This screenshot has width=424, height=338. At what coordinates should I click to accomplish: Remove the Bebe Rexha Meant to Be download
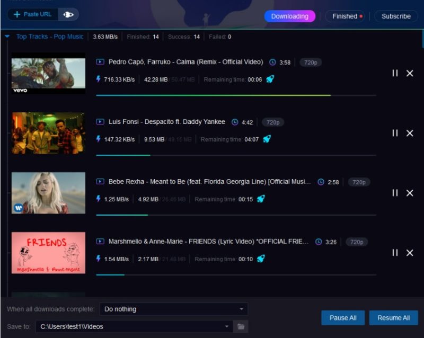(x=410, y=193)
